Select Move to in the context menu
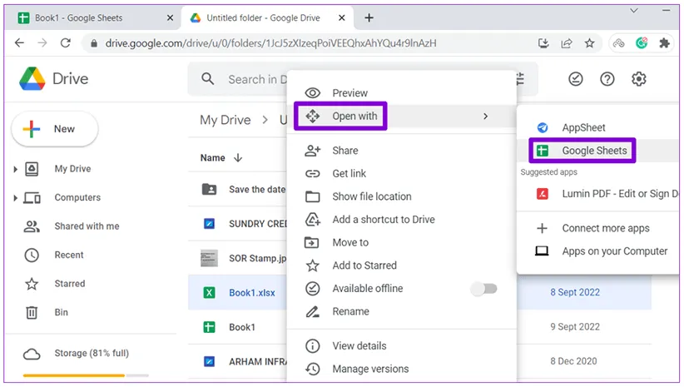The image size is (684, 387). 349,242
